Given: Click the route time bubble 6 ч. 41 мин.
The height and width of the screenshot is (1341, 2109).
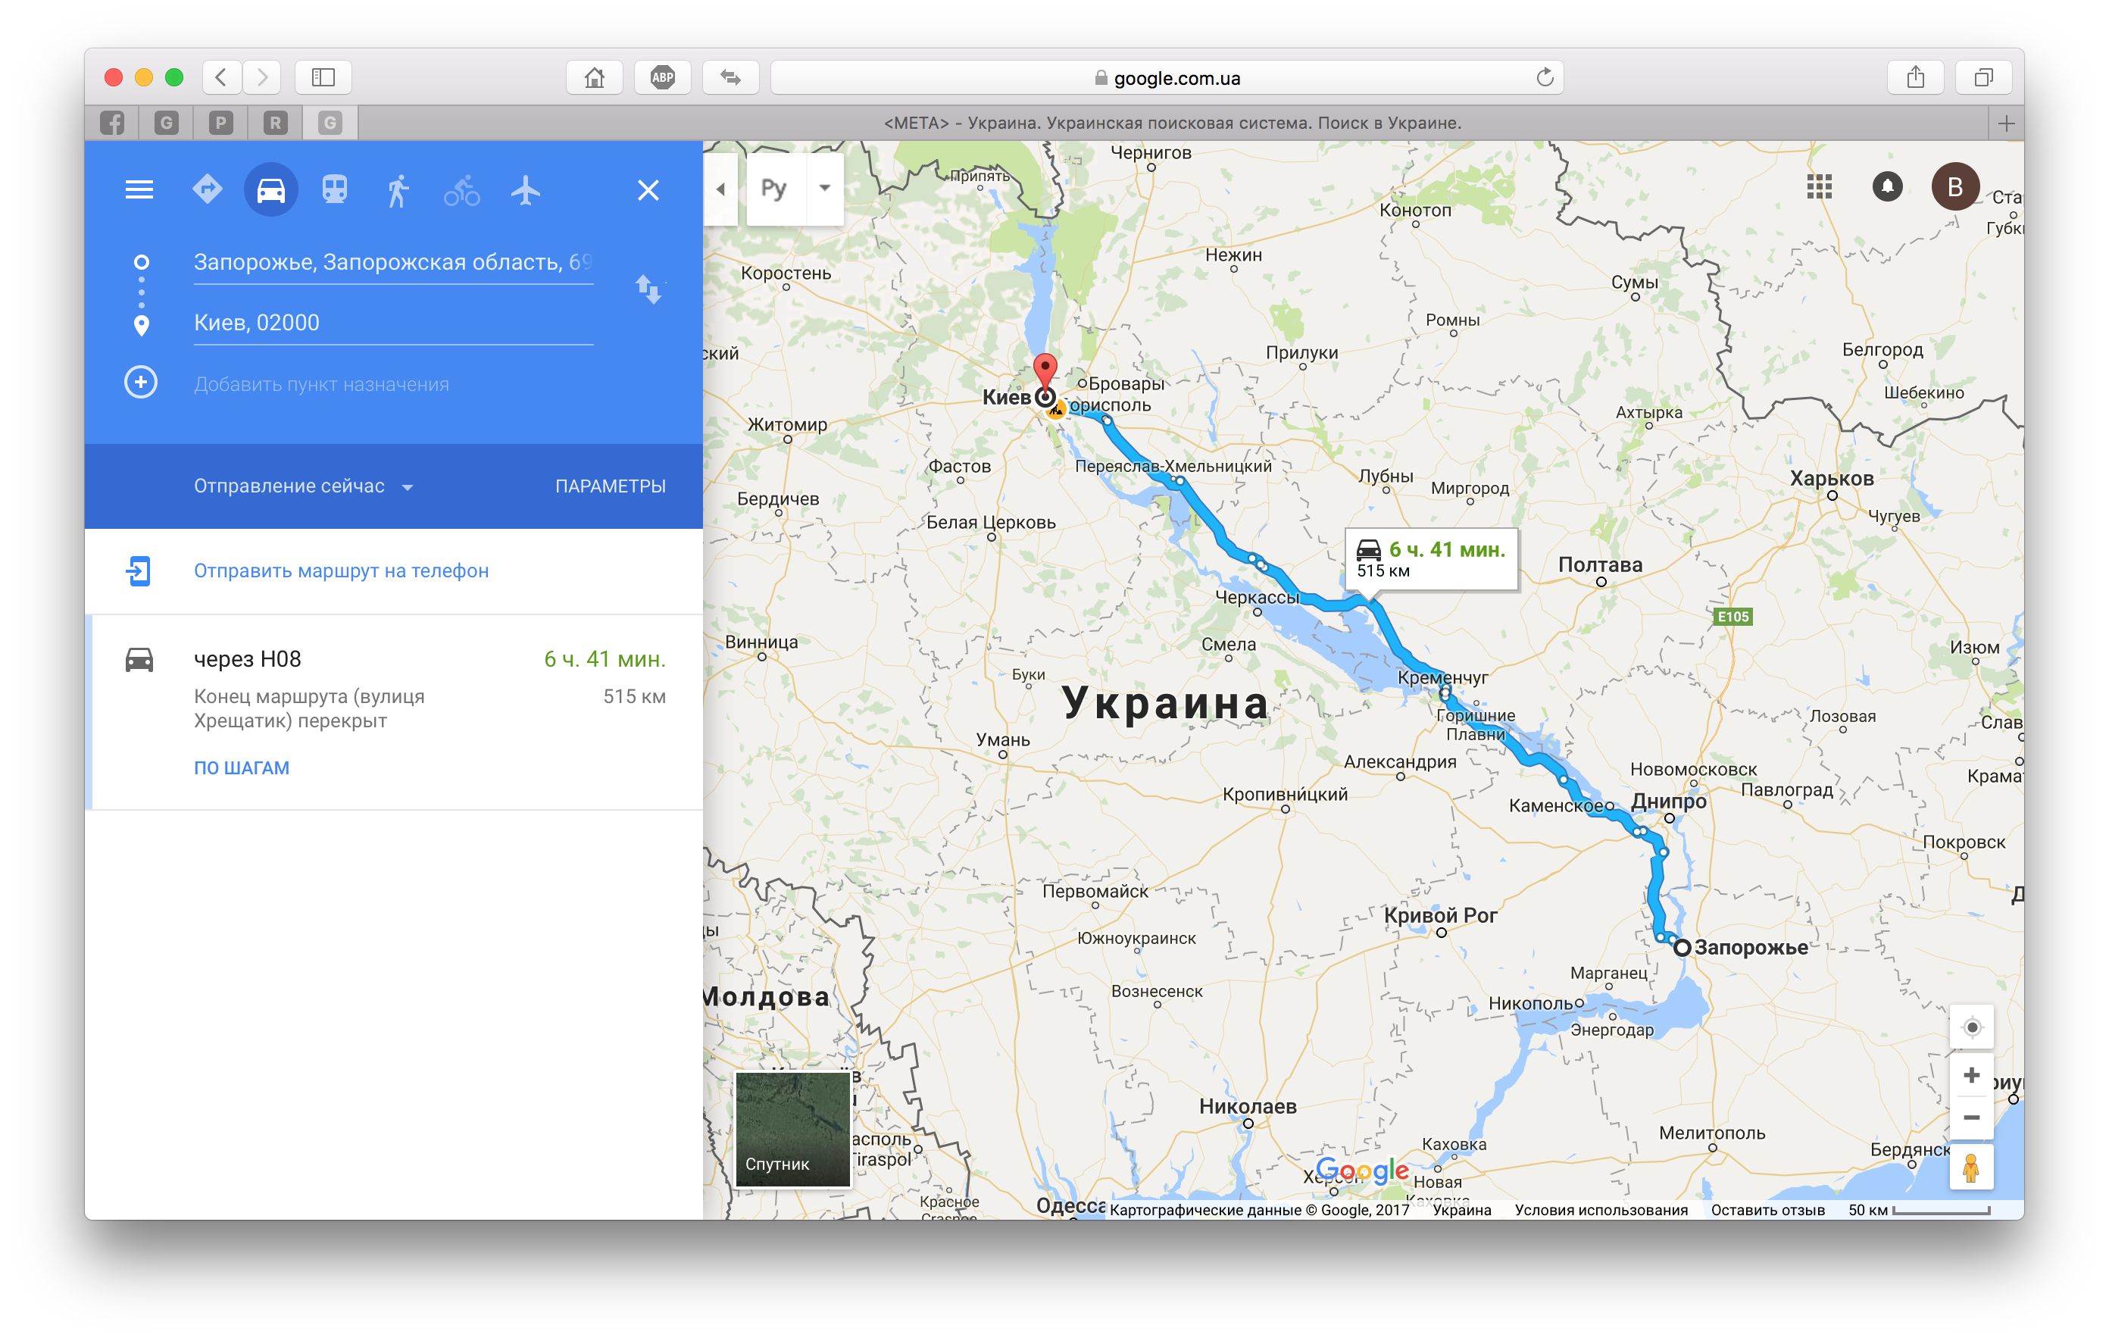Looking at the screenshot, I should 1431,559.
